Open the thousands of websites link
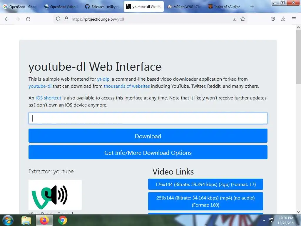The image size is (301, 226). (x=127, y=86)
